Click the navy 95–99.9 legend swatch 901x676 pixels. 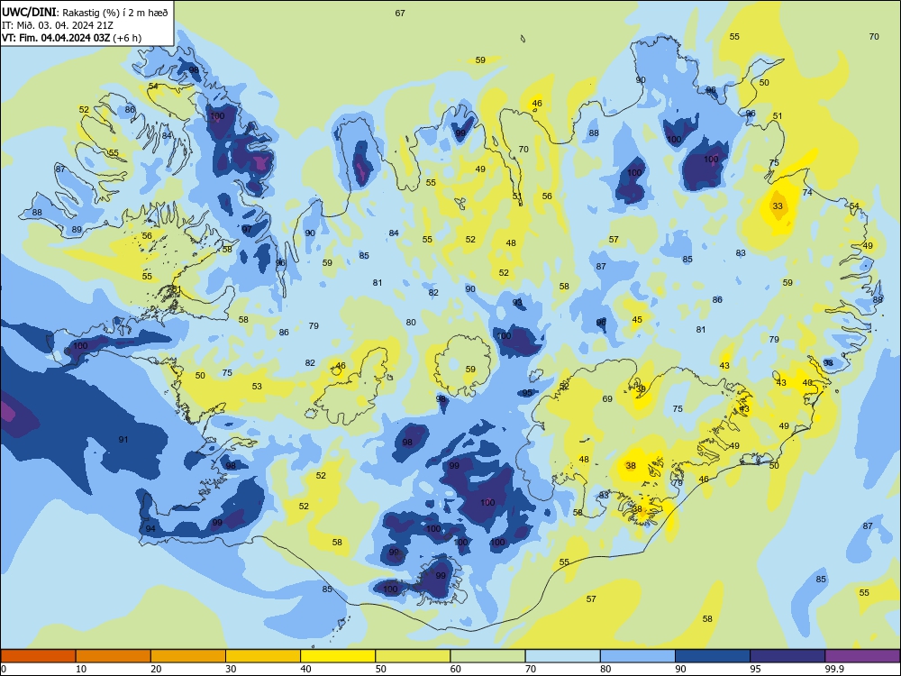click(787, 656)
